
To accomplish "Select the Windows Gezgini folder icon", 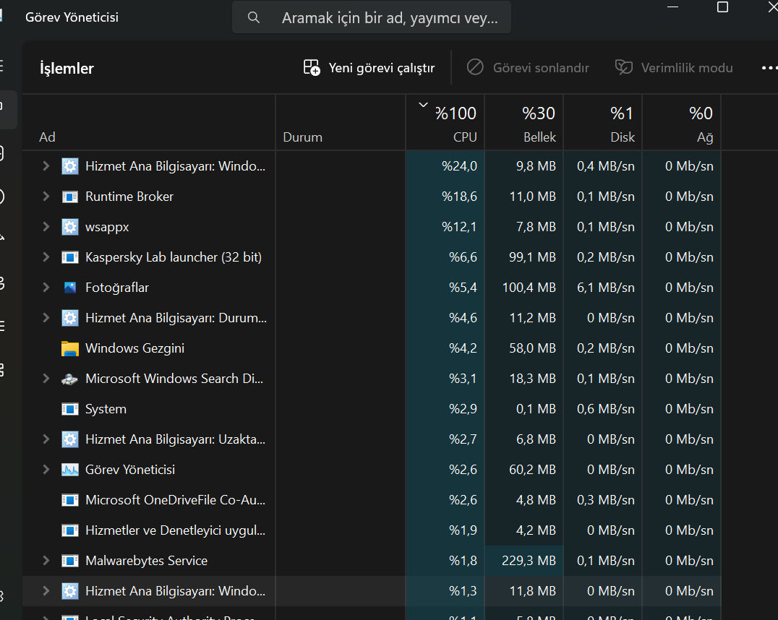I will pyautogui.click(x=70, y=348).
